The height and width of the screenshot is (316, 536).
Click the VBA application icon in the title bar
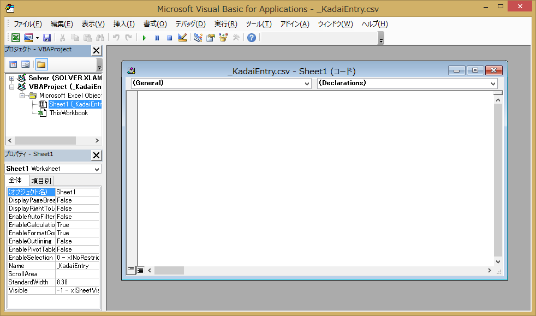[10, 8]
